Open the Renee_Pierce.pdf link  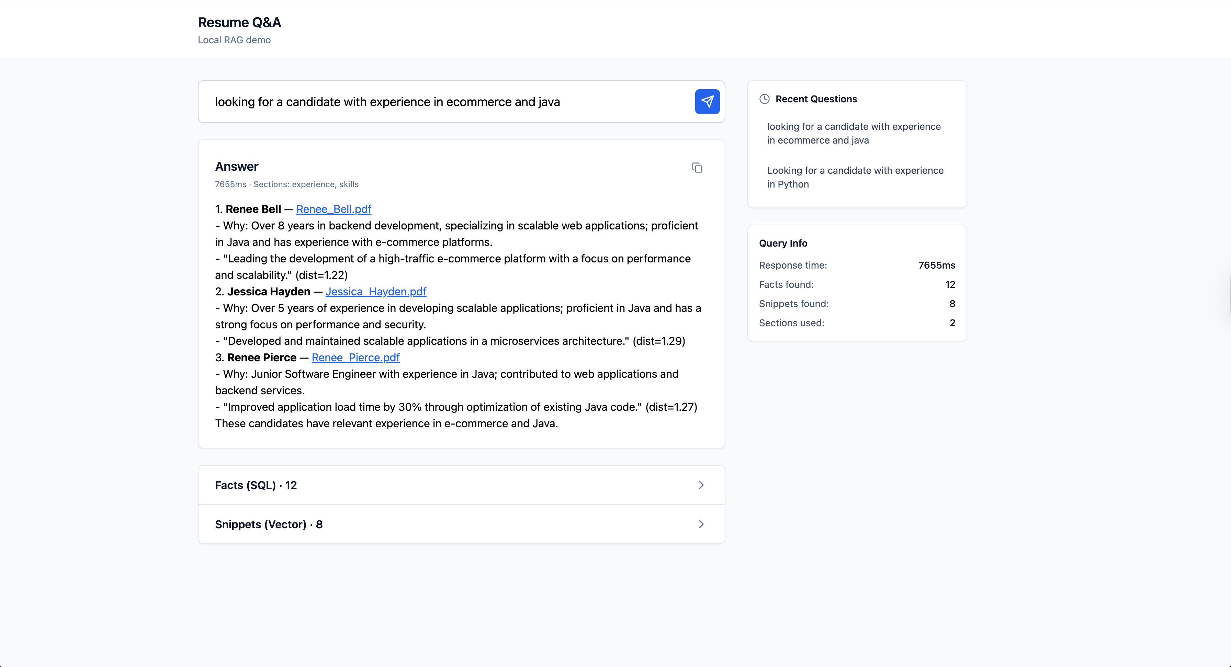click(x=355, y=358)
